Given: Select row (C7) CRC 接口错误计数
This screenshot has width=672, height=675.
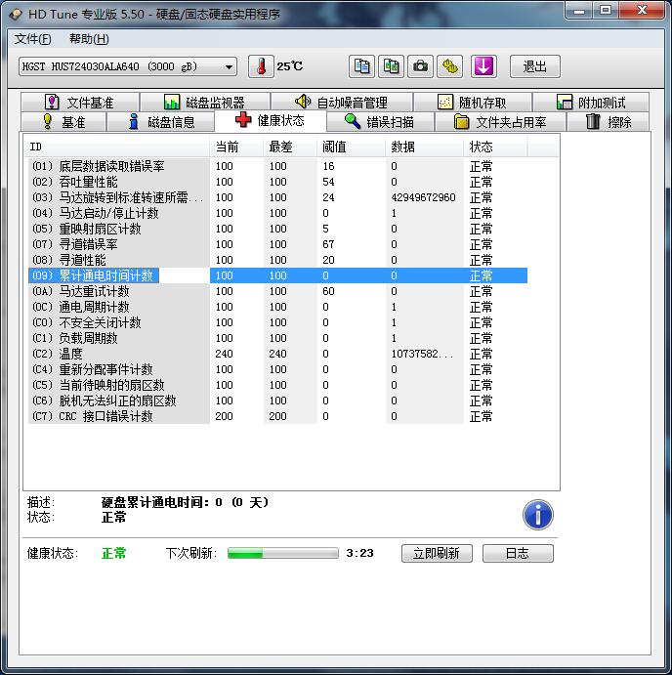Looking at the screenshot, I should coord(278,416).
